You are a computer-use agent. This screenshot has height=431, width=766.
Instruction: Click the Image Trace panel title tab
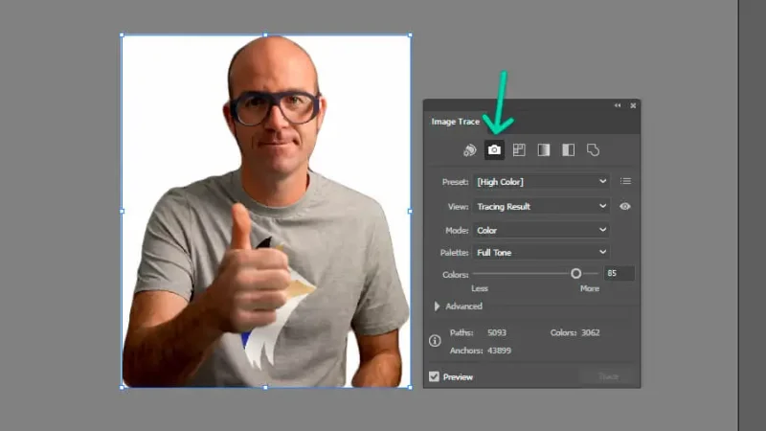click(456, 122)
